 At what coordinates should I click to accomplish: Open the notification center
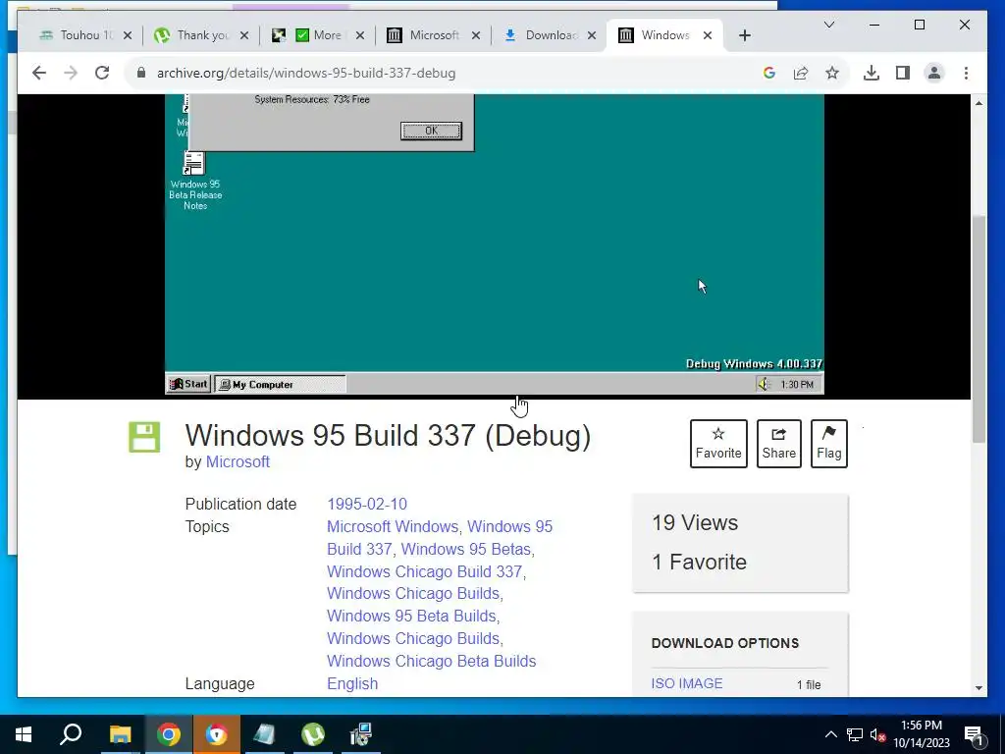tap(974, 734)
